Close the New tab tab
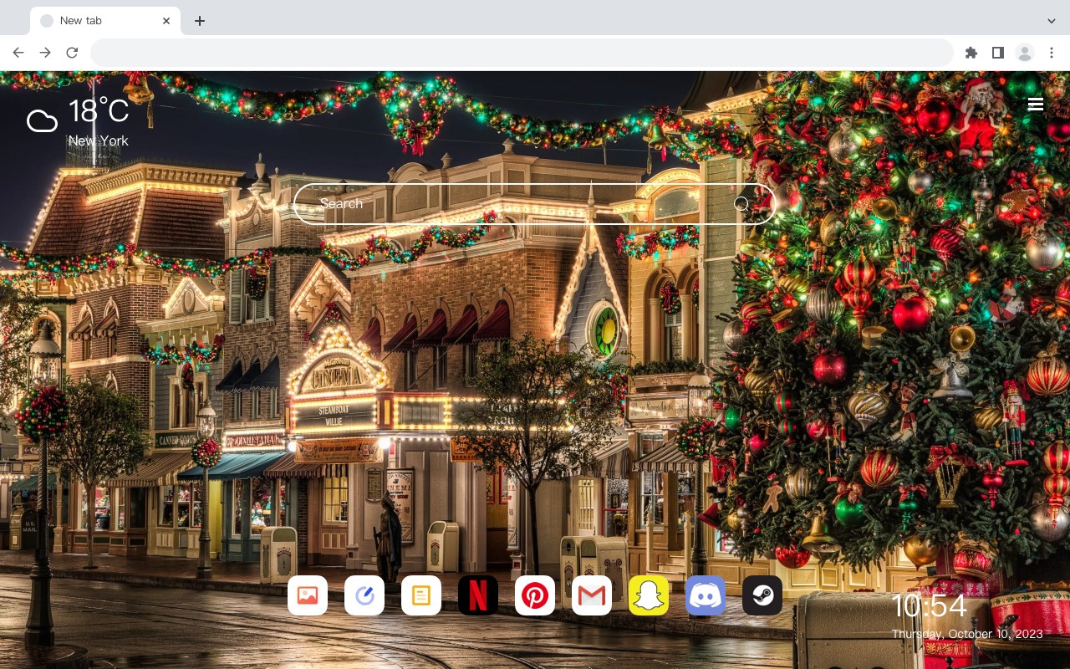The height and width of the screenshot is (669, 1070). (x=167, y=21)
